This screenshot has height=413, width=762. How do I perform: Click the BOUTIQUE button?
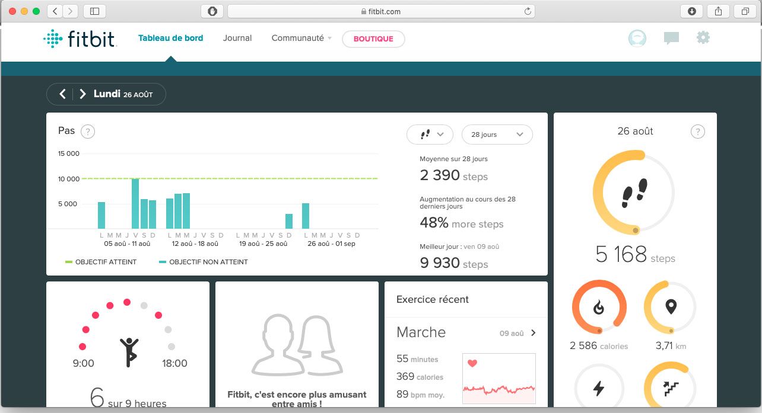pos(373,39)
